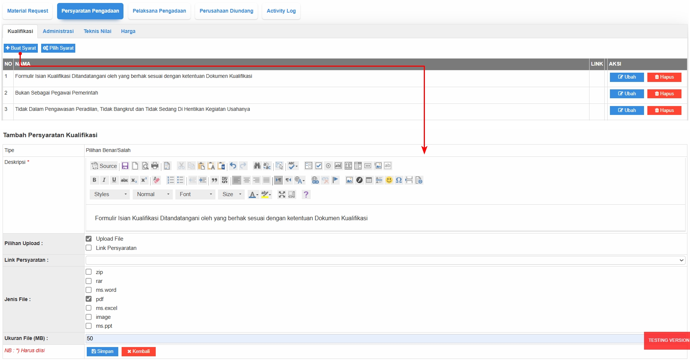Open the Activity Log tab
This screenshot has height=360, width=690.
click(x=281, y=11)
